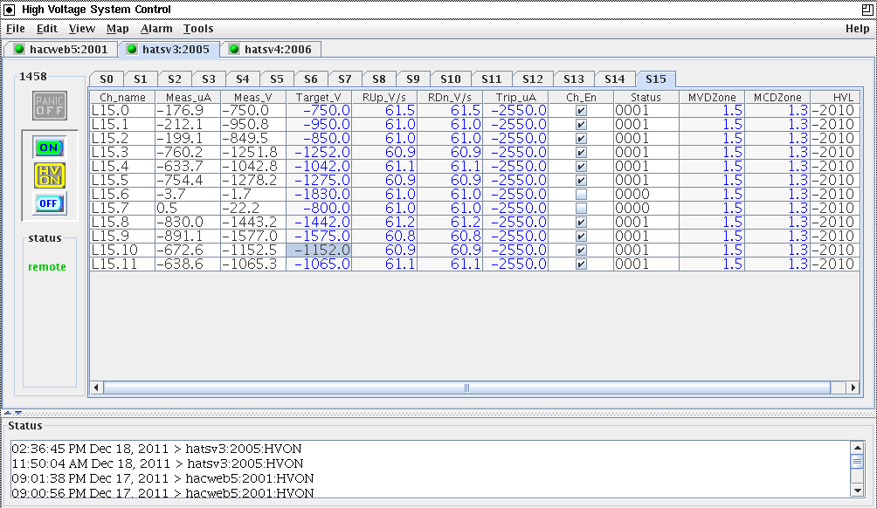Open the Map menu
The width and height of the screenshot is (877, 508).
click(117, 29)
